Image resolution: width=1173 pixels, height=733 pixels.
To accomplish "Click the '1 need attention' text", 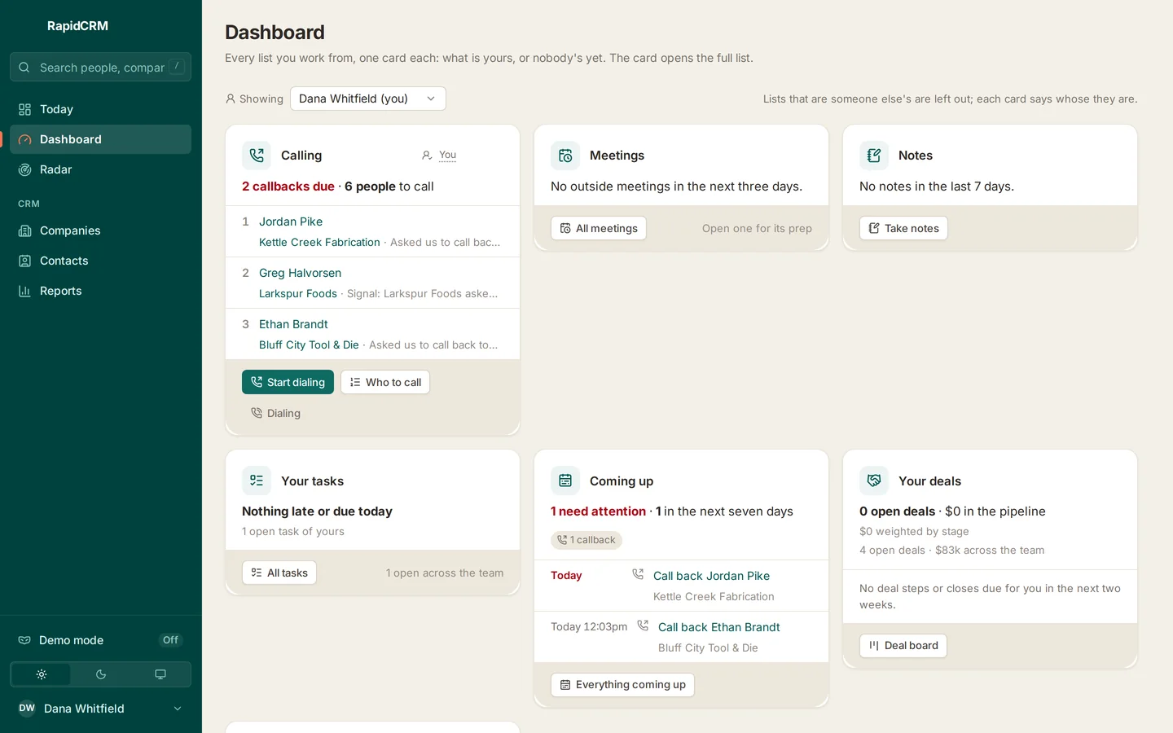I will 598,511.
